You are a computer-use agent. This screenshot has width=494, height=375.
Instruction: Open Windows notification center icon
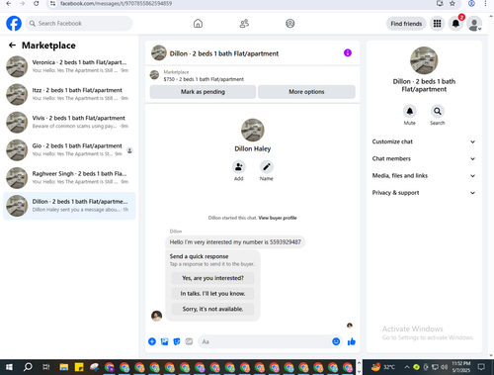[482, 367]
